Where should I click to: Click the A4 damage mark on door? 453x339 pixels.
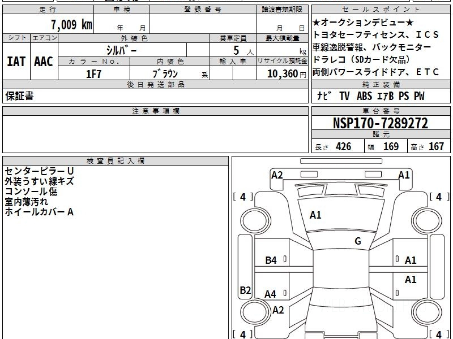click(x=270, y=294)
